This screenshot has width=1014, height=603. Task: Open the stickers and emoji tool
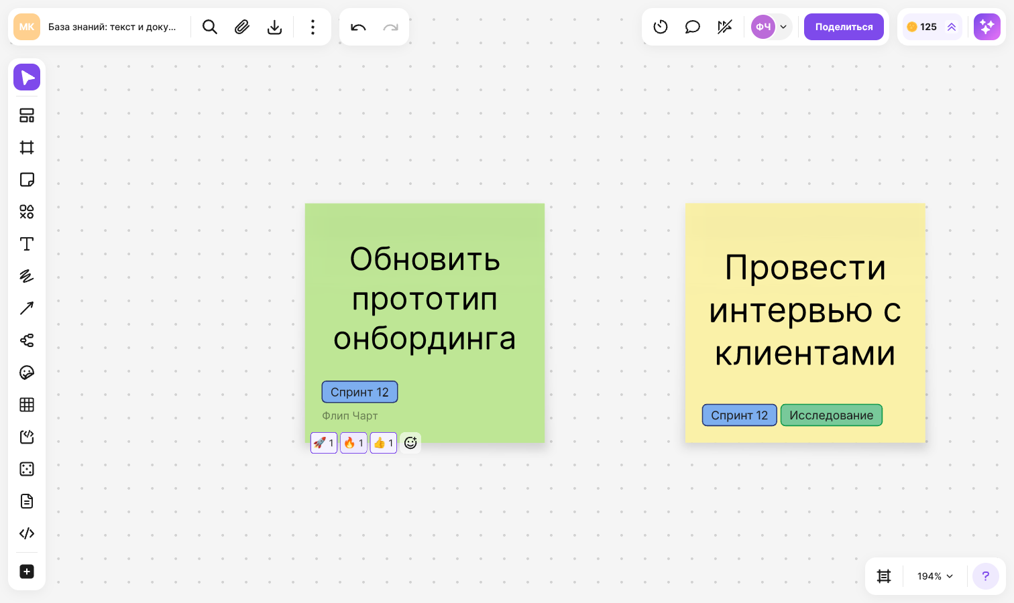tap(27, 373)
